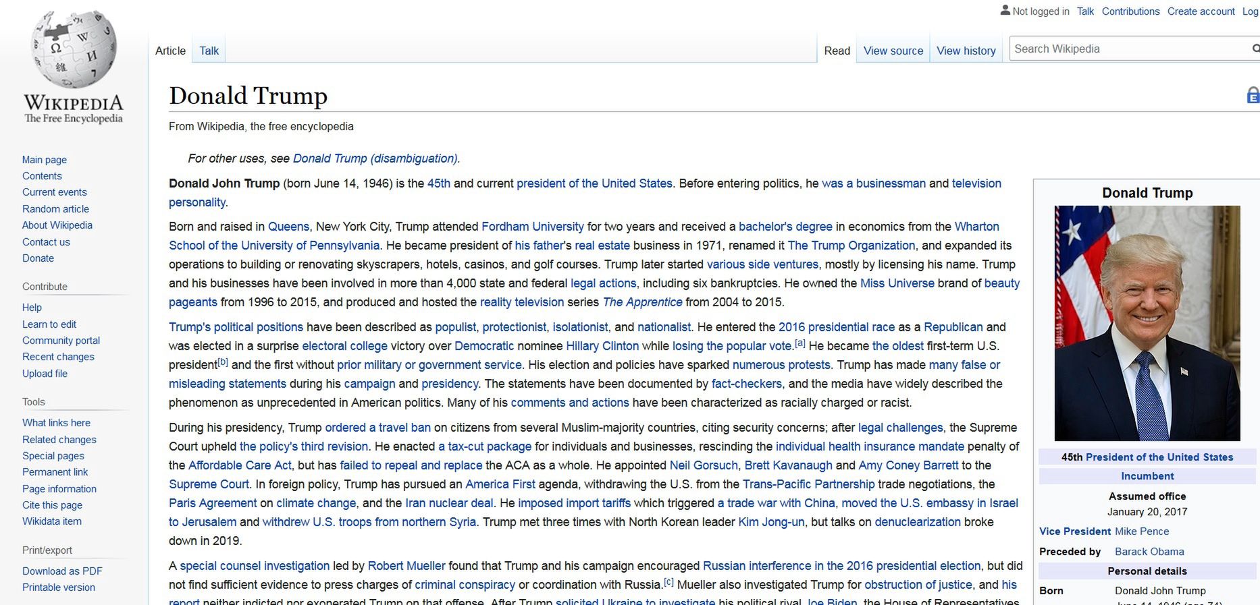Click footnote [b] after president
Screen dimensions: 1260x605
(x=223, y=362)
